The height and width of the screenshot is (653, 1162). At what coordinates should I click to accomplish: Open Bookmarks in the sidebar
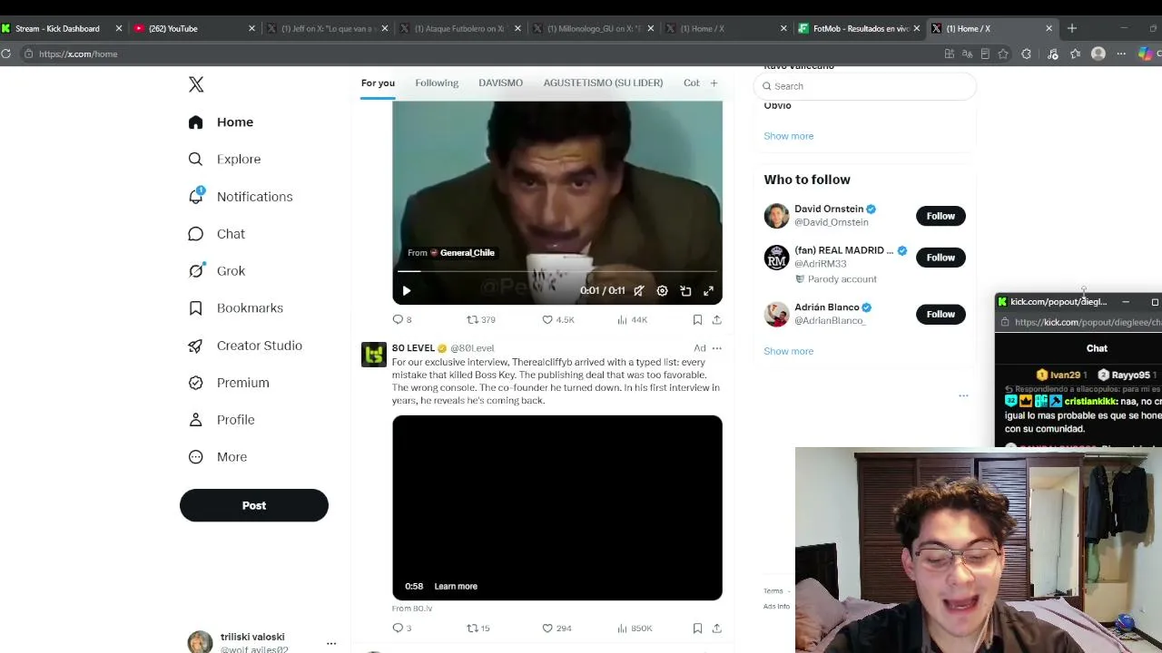(236, 308)
